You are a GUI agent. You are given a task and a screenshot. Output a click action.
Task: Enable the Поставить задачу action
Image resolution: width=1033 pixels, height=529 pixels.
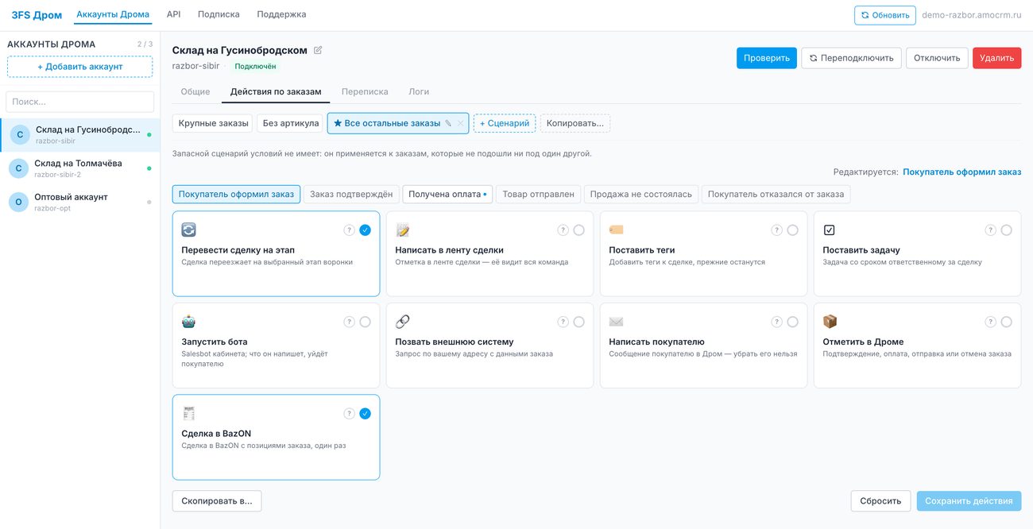[x=1006, y=230]
